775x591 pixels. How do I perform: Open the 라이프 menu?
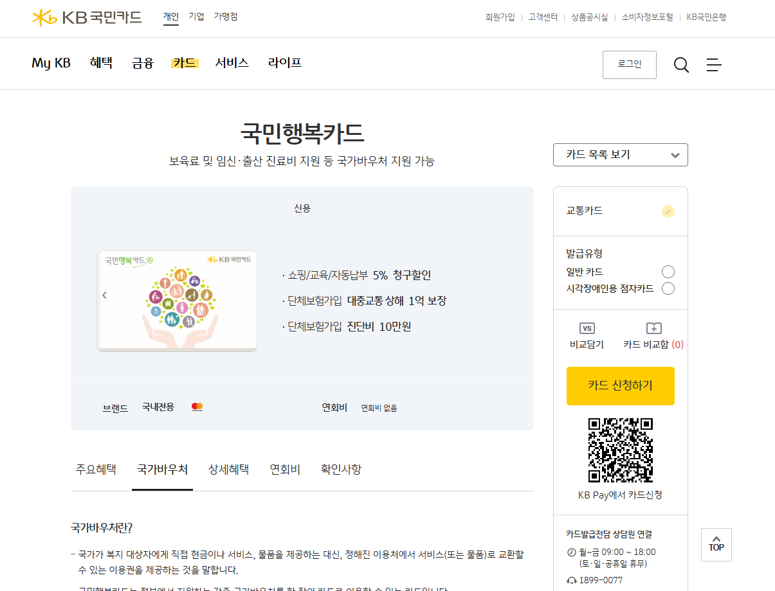click(x=285, y=63)
